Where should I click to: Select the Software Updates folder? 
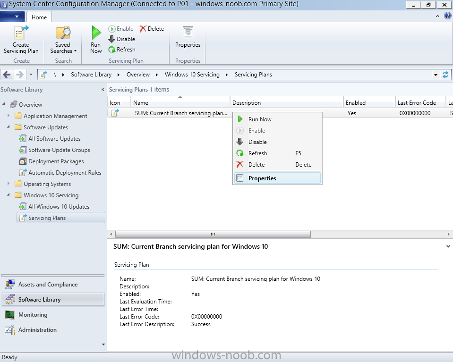click(x=41, y=127)
